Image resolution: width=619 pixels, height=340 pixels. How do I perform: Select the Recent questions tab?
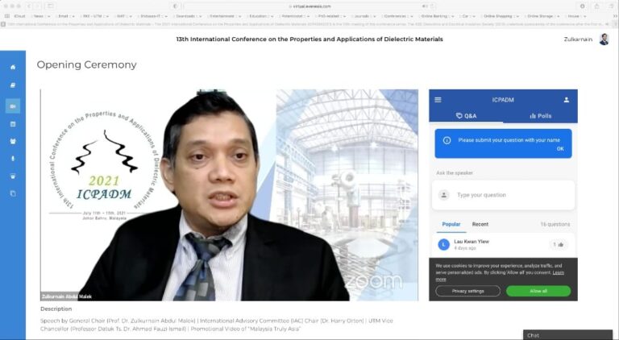[x=480, y=224]
